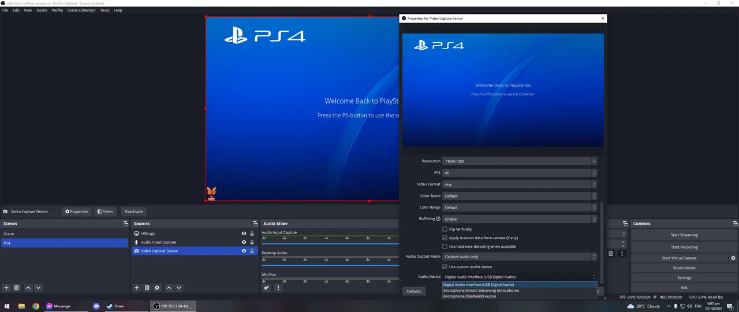739x312 pixels.
Task: Toggle lock on Video Capture Device source
Action: pos(252,251)
